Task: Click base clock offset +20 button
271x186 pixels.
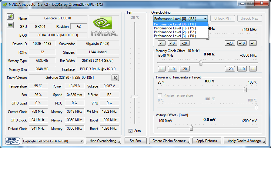Action: point(230,43)
